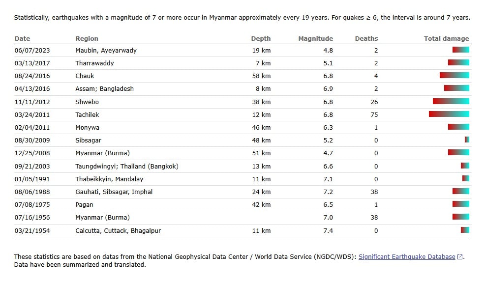The height and width of the screenshot is (281, 485).
Task: Click damage bar for 12/25/2008 row
Action: (458, 152)
